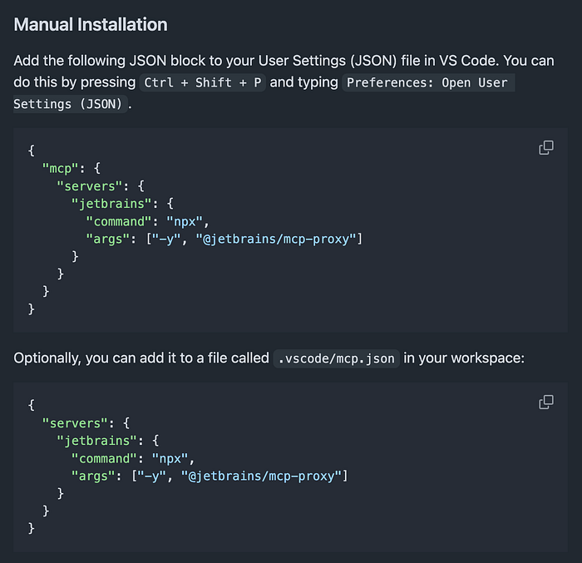
Task: Click "servers" key in the second code block
Action: tap(75, 423)
